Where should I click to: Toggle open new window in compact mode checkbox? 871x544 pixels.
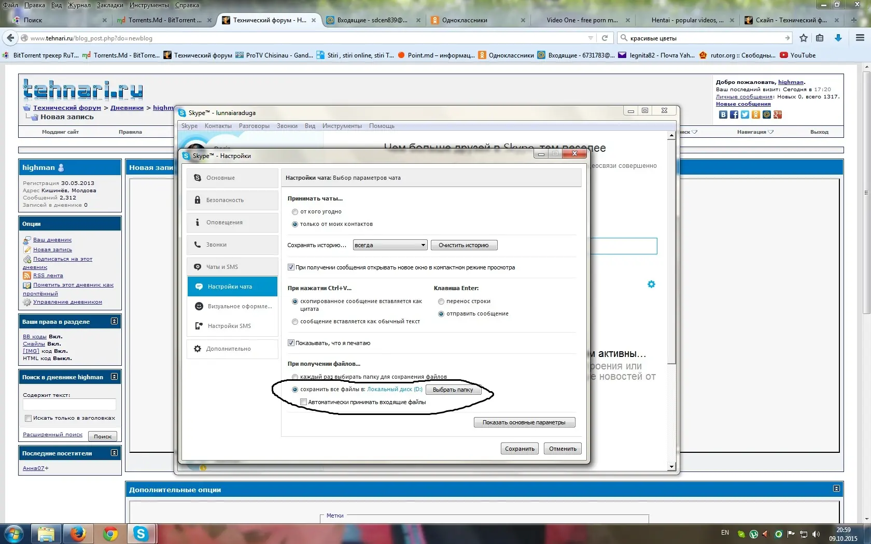[x=291, y=267]
